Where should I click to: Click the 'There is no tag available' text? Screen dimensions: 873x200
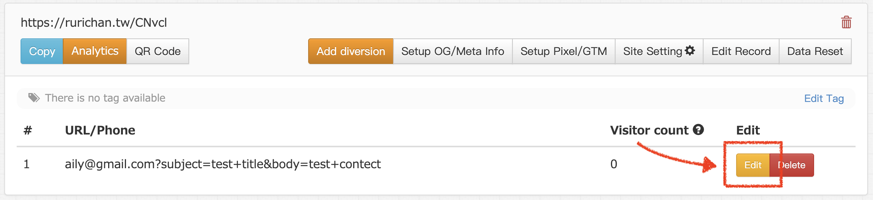pyautogui.click(x=105, y=98)
